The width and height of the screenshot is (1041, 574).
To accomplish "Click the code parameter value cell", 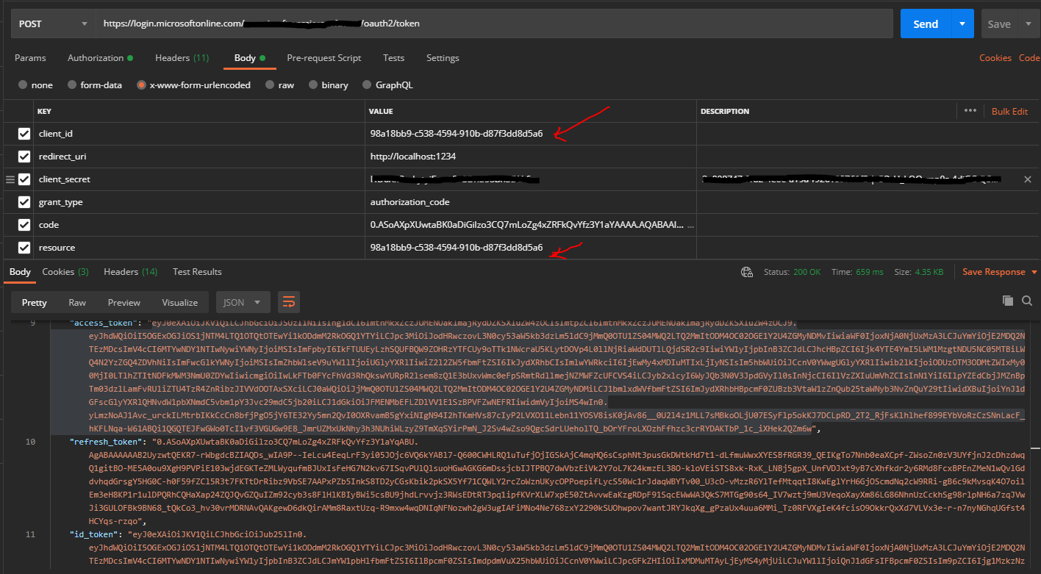I will click(531, 225).
